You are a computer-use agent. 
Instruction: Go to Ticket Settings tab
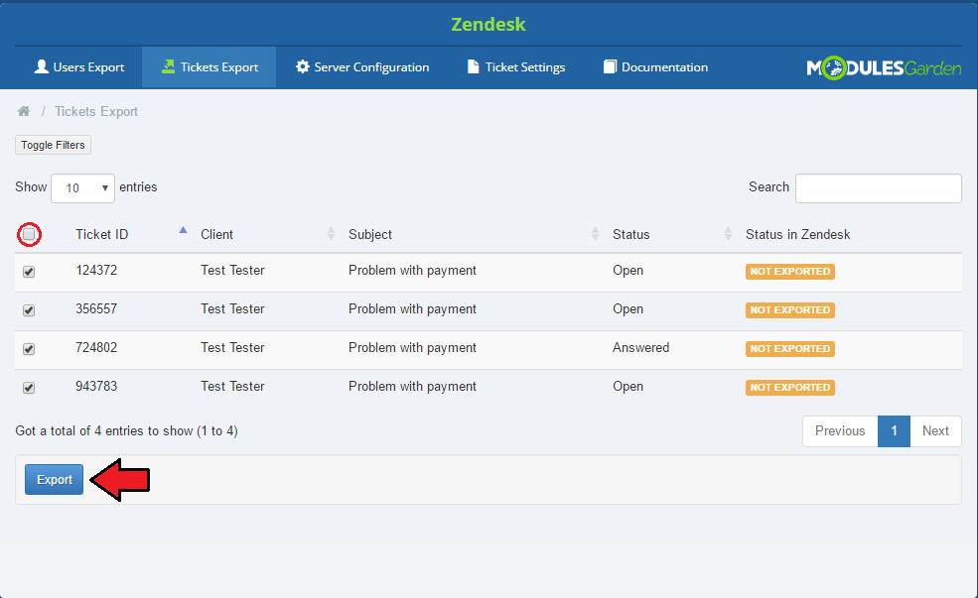[516, 67]
